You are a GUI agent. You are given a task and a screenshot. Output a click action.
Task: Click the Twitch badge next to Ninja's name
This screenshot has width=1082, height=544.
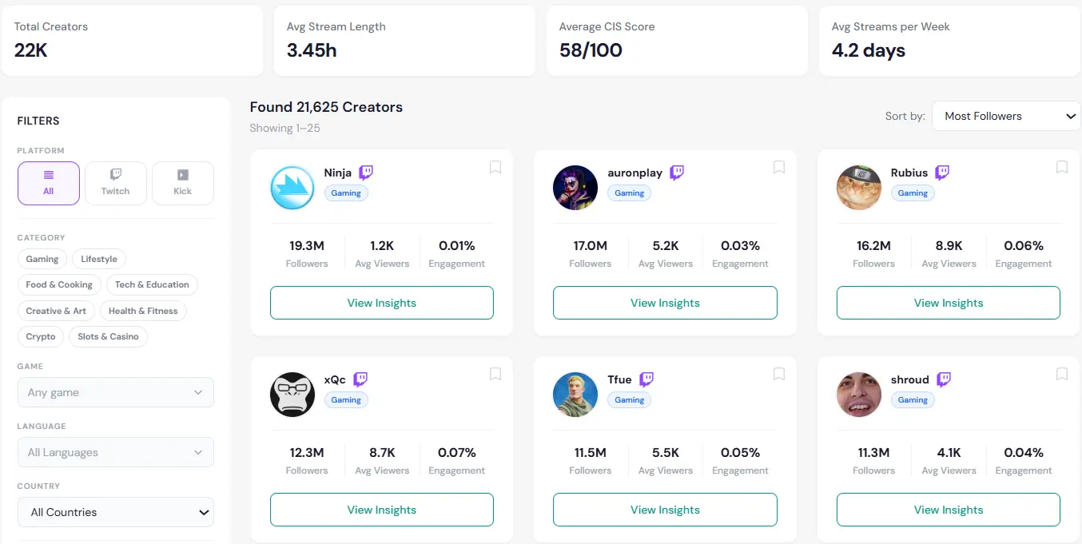coord(365,173)
